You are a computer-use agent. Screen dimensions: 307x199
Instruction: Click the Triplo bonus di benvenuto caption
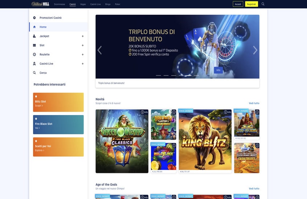(111, 83)
